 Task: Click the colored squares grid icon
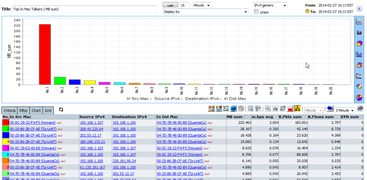[x=211, y=109]
